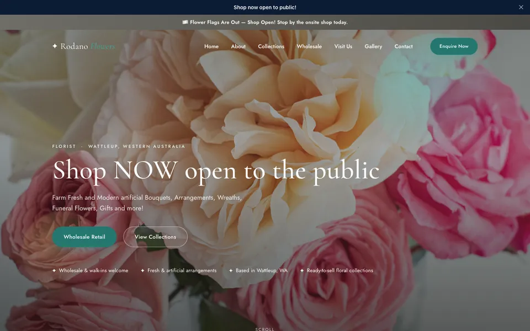The image size is (530, 331).
Task: Click the Wholesale Retail button
Action: pos(84,237)
